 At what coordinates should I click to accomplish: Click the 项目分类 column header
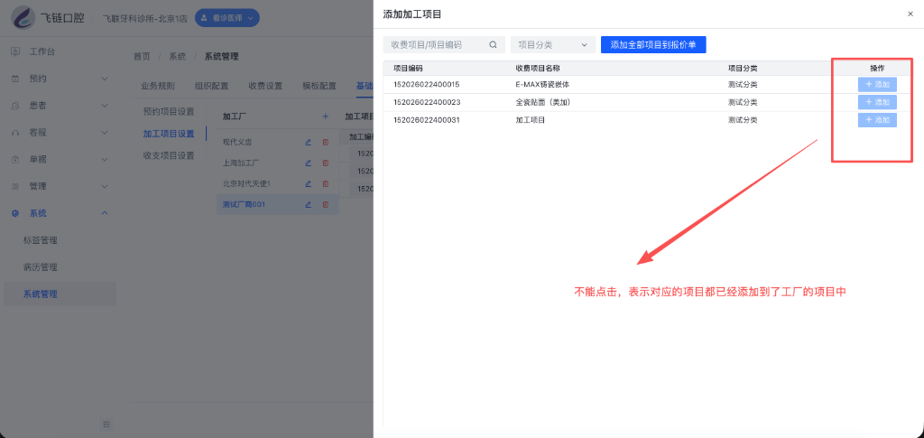(x=743, y=69)
